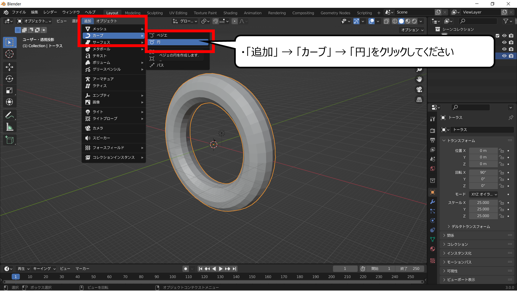This screenshot has height=291, width=517.
Task: Open the World properties tab
Action: click(x=432, y=169)
